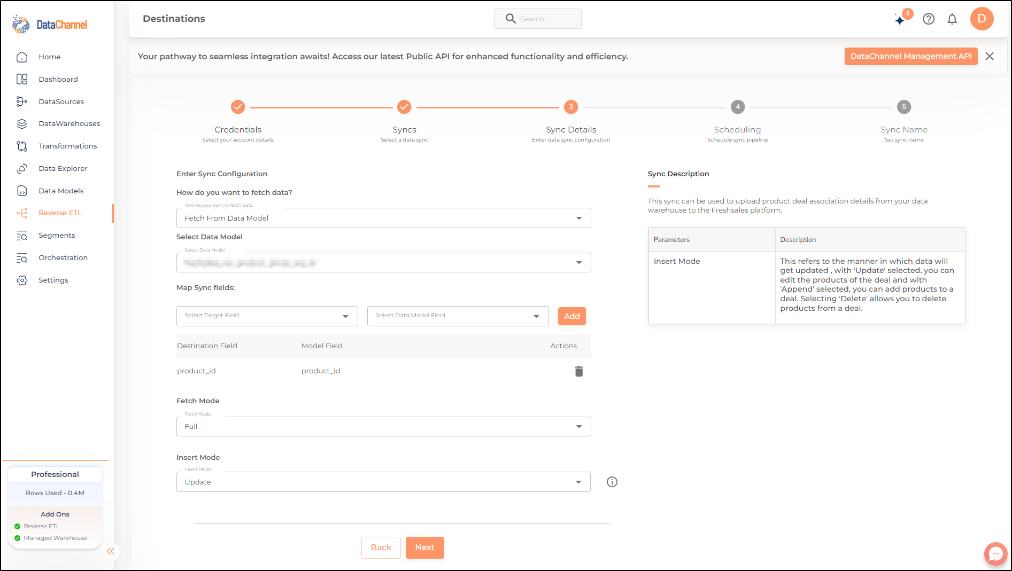The width and height of the screenshot is (1012, 571).
Task: Open the Data Explorer icon
Action: point(22,168)
